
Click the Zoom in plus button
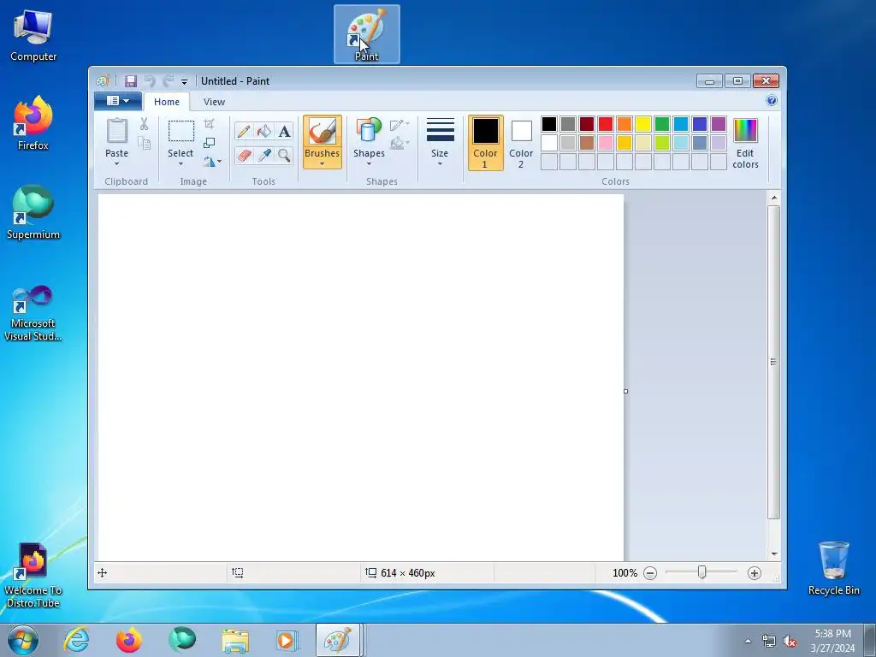[x=755, y=572]
